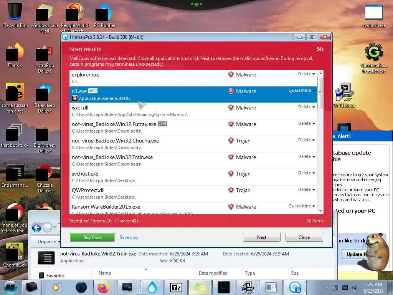Click the volume icon in the system tray
393x295 pixels.
point(354,288)
